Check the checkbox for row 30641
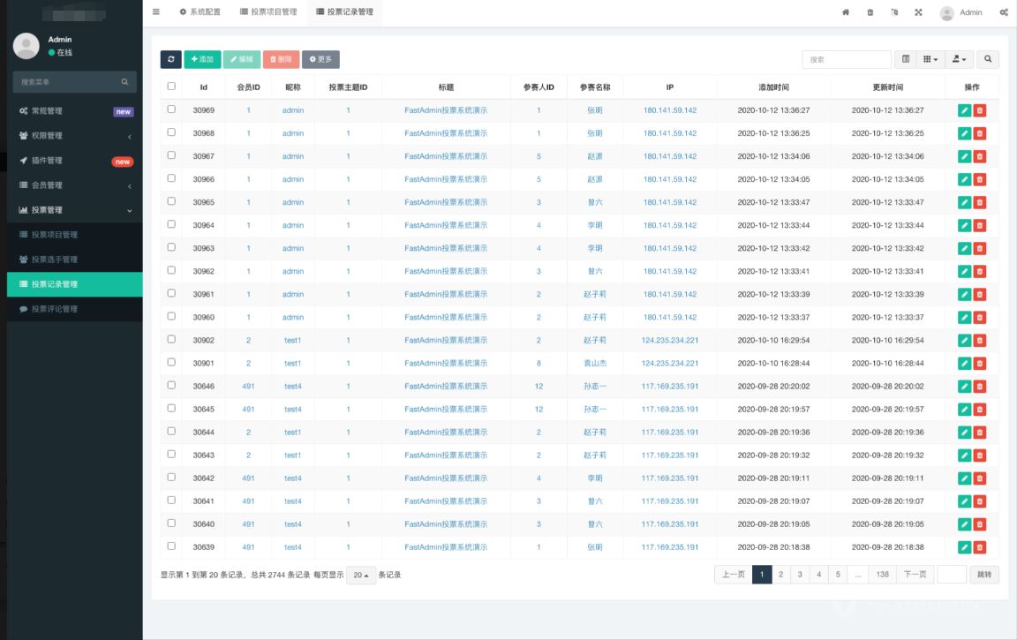The image size is (1017, 640). [171, 500]
